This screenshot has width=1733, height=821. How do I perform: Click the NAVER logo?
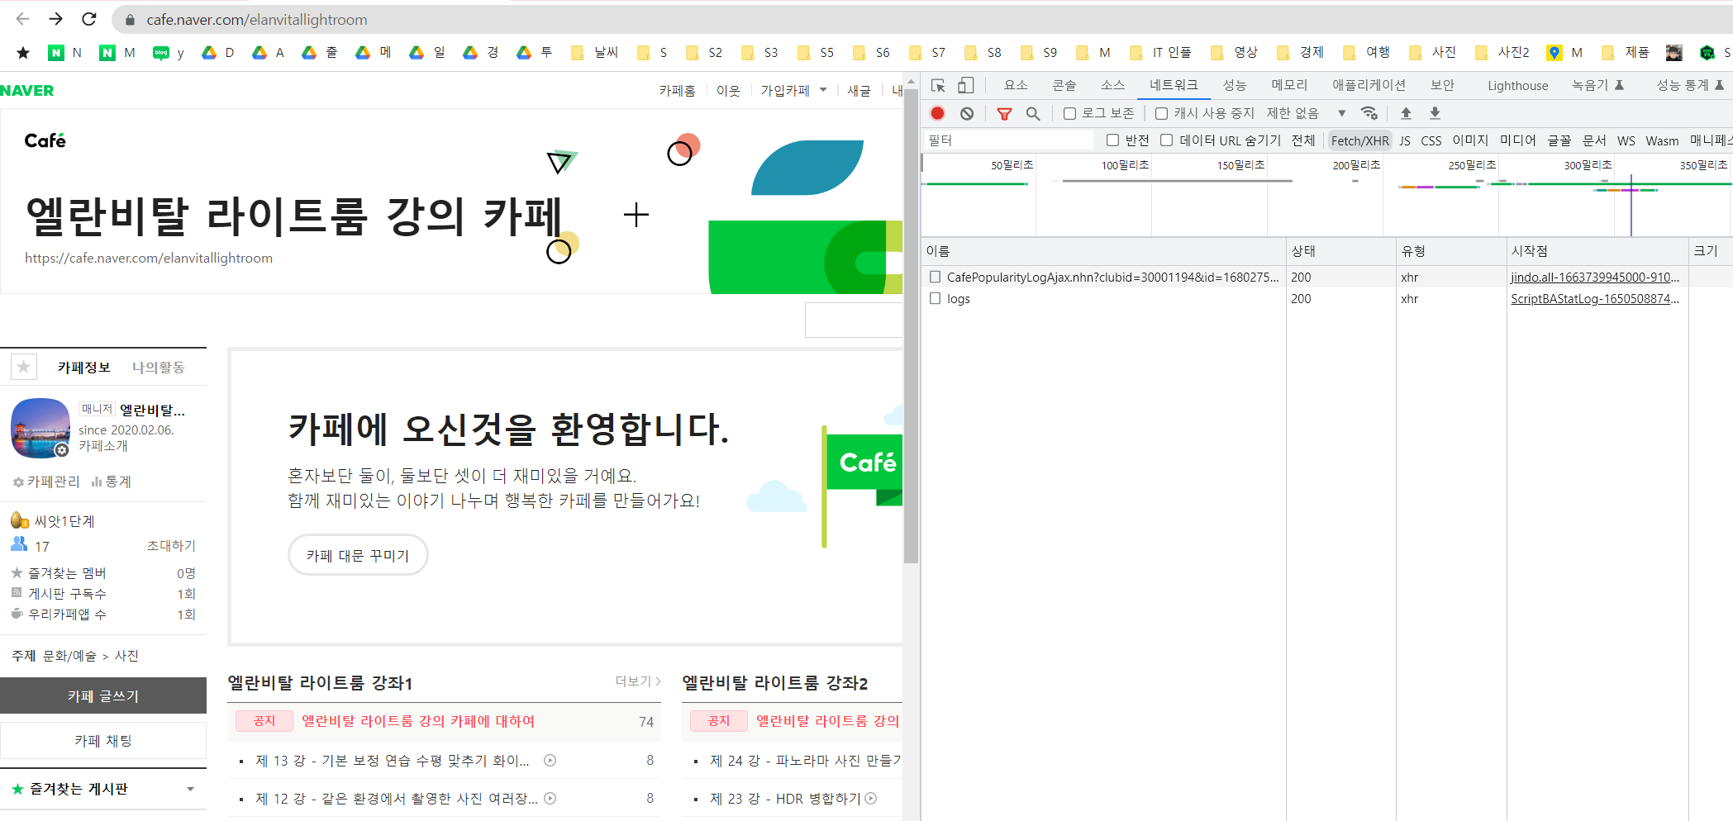(x=27, y=90)
